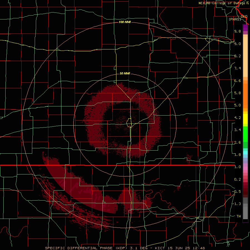Select the "[PHAS]" legend heading
Image resolution: width=250 pixels, height=250 pixels.
tap(235, 19)
